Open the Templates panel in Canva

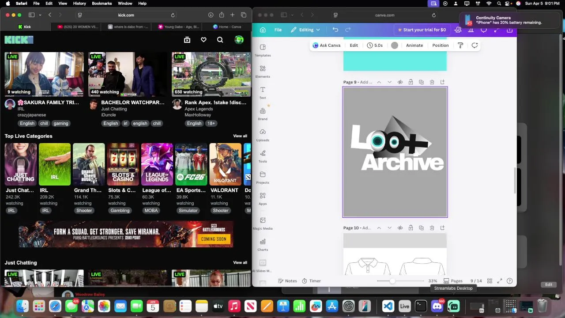[263, 50]
